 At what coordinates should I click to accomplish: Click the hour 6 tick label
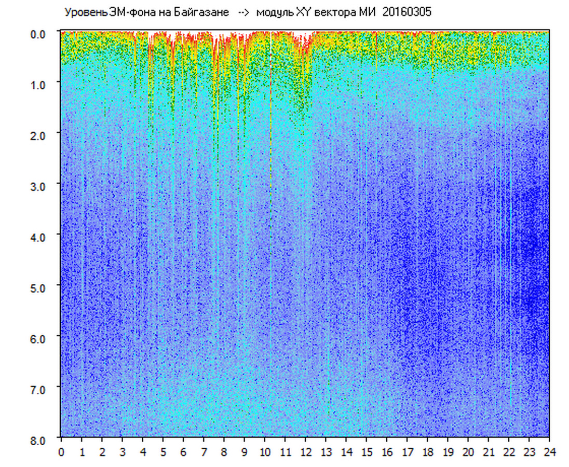click(183, 452)
